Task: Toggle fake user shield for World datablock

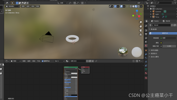Action: pos(172,25)
